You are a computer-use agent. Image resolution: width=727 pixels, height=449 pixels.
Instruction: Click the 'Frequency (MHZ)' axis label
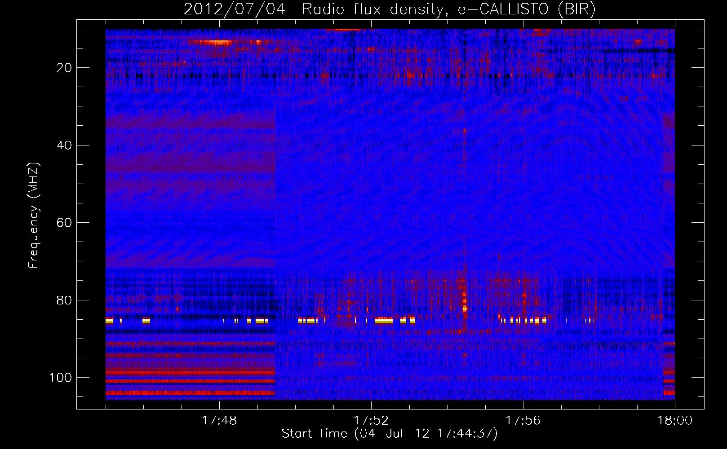click(34, 216)
